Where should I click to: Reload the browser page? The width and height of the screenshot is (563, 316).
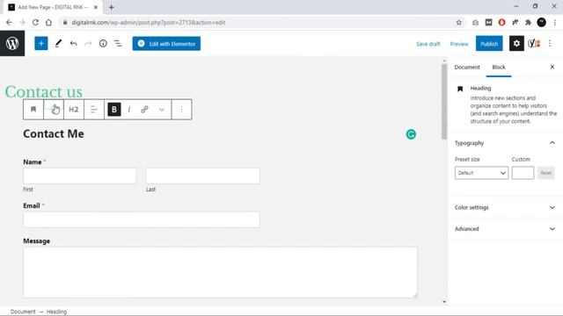pyautogui.click(x=35, y=23)
